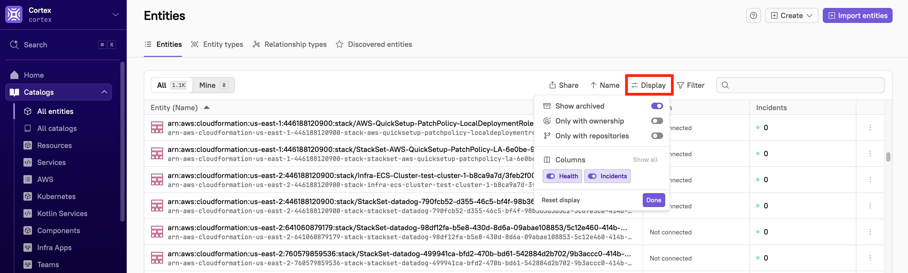Toggle the Health column chip
Screen dimensions: 908x273
(x=562, y=176)
